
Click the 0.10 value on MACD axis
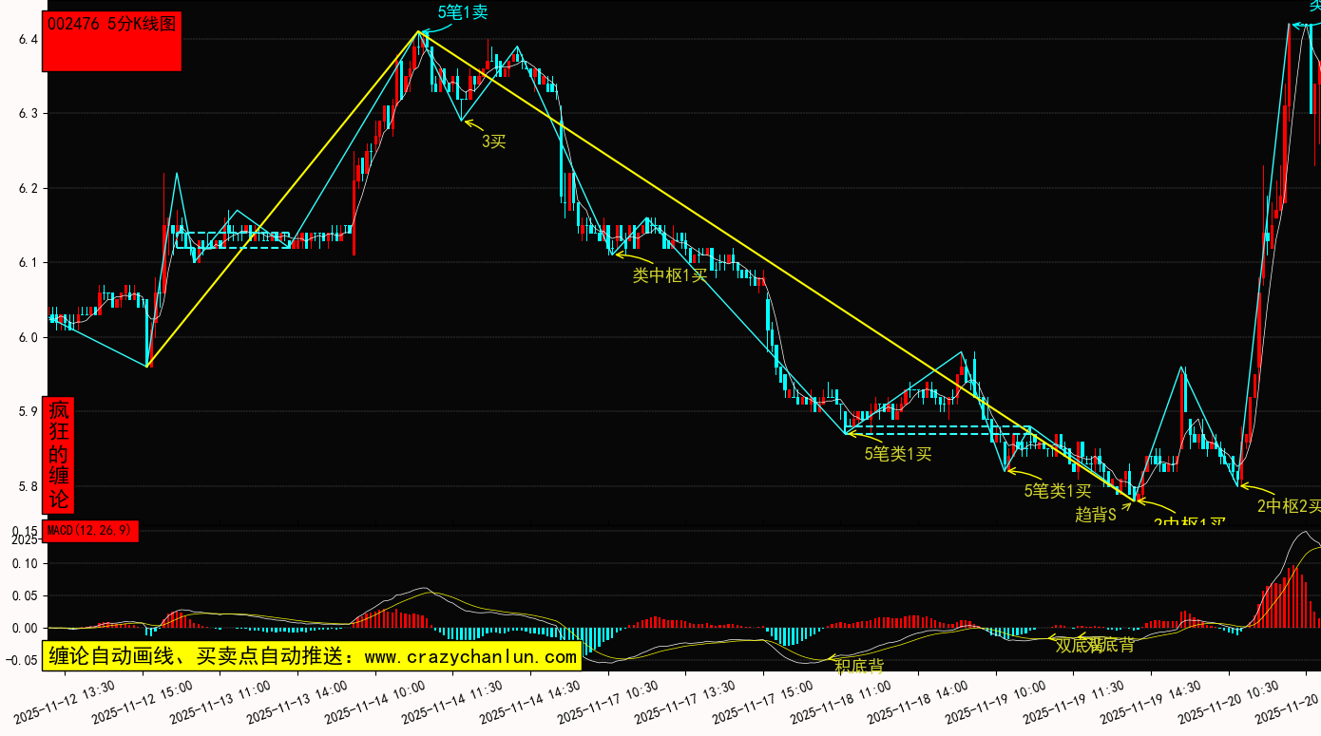pos(24,563)
